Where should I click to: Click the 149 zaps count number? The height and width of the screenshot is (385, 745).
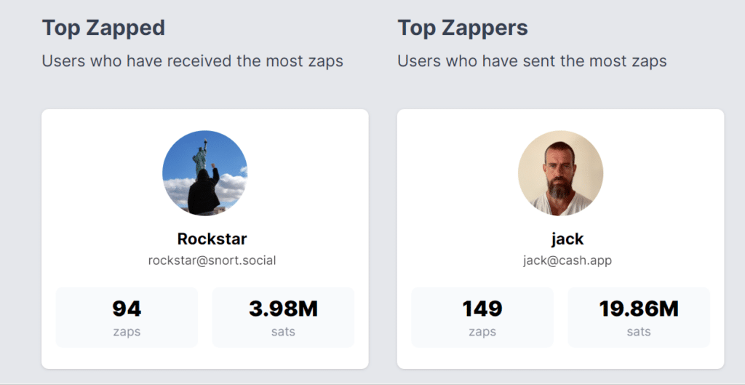482,309
